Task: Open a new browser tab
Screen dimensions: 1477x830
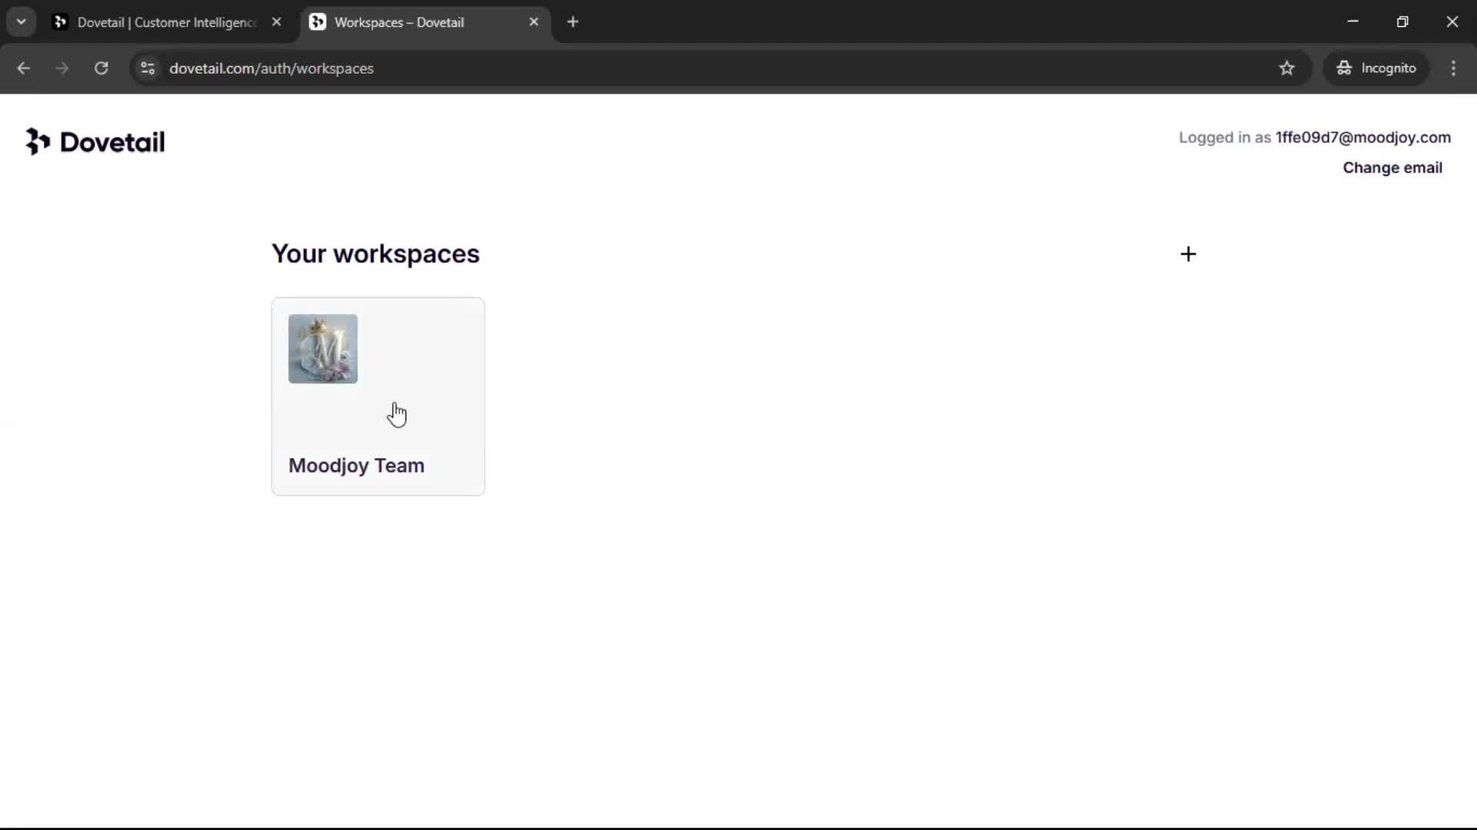Action: click(572, 22)
